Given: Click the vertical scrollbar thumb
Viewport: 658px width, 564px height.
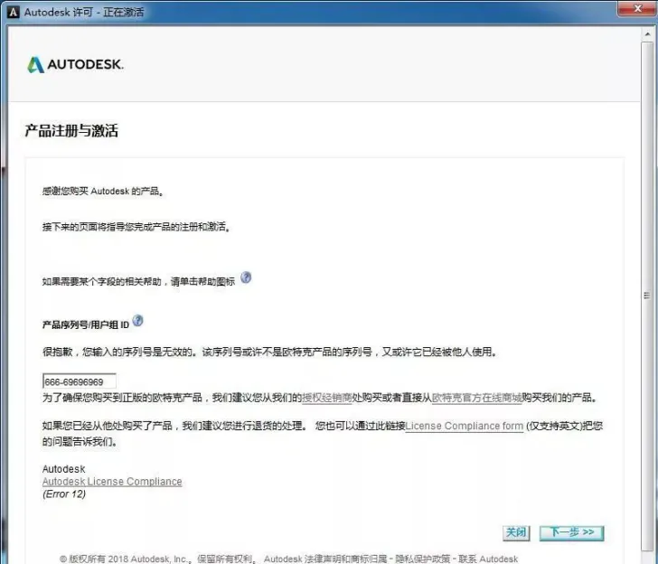Looking at the screenshot, I should pyautogui.click(x=646, y=296).
